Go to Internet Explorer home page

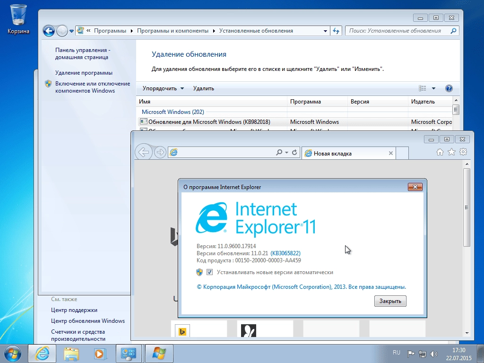tap(440, 152)
